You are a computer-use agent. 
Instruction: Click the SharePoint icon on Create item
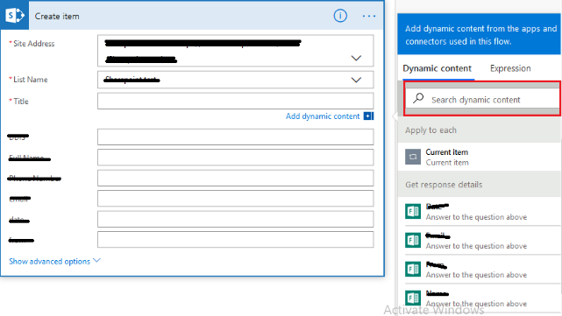(x=15, y=16)
